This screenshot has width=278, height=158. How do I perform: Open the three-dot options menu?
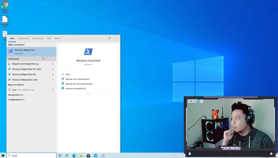(116, 38)
